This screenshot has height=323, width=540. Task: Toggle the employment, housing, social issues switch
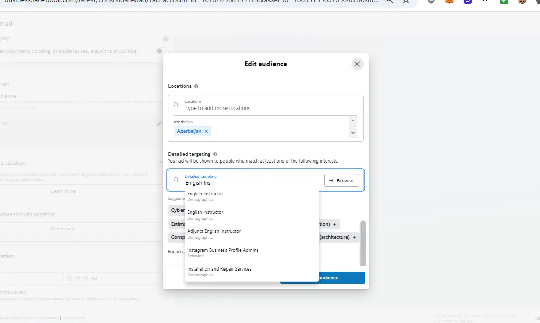pyautogui.click(x=159, y=51)
